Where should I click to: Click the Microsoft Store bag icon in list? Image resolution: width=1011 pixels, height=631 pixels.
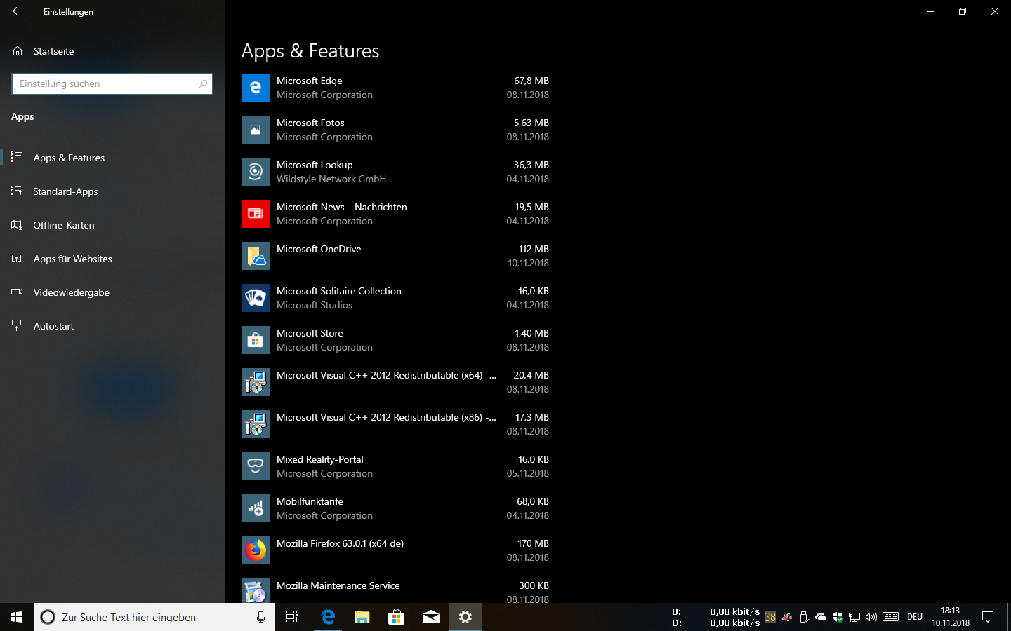(x=256, y=340)
